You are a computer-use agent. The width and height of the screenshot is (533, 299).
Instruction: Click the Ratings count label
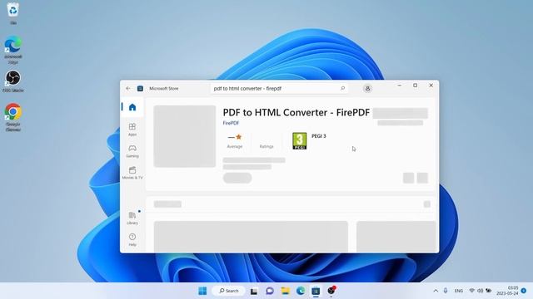(266, 146)
